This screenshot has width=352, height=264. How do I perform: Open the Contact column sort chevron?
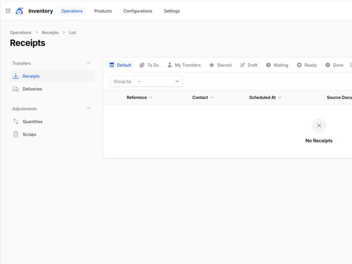coord(212,98)
